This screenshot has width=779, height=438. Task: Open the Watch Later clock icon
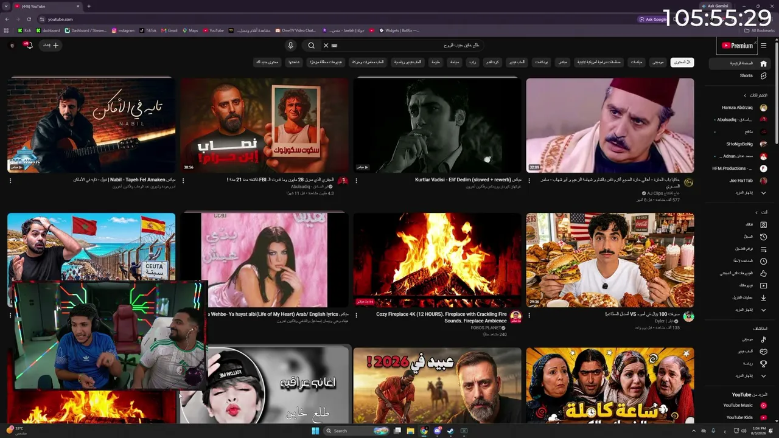click(763, 261)
